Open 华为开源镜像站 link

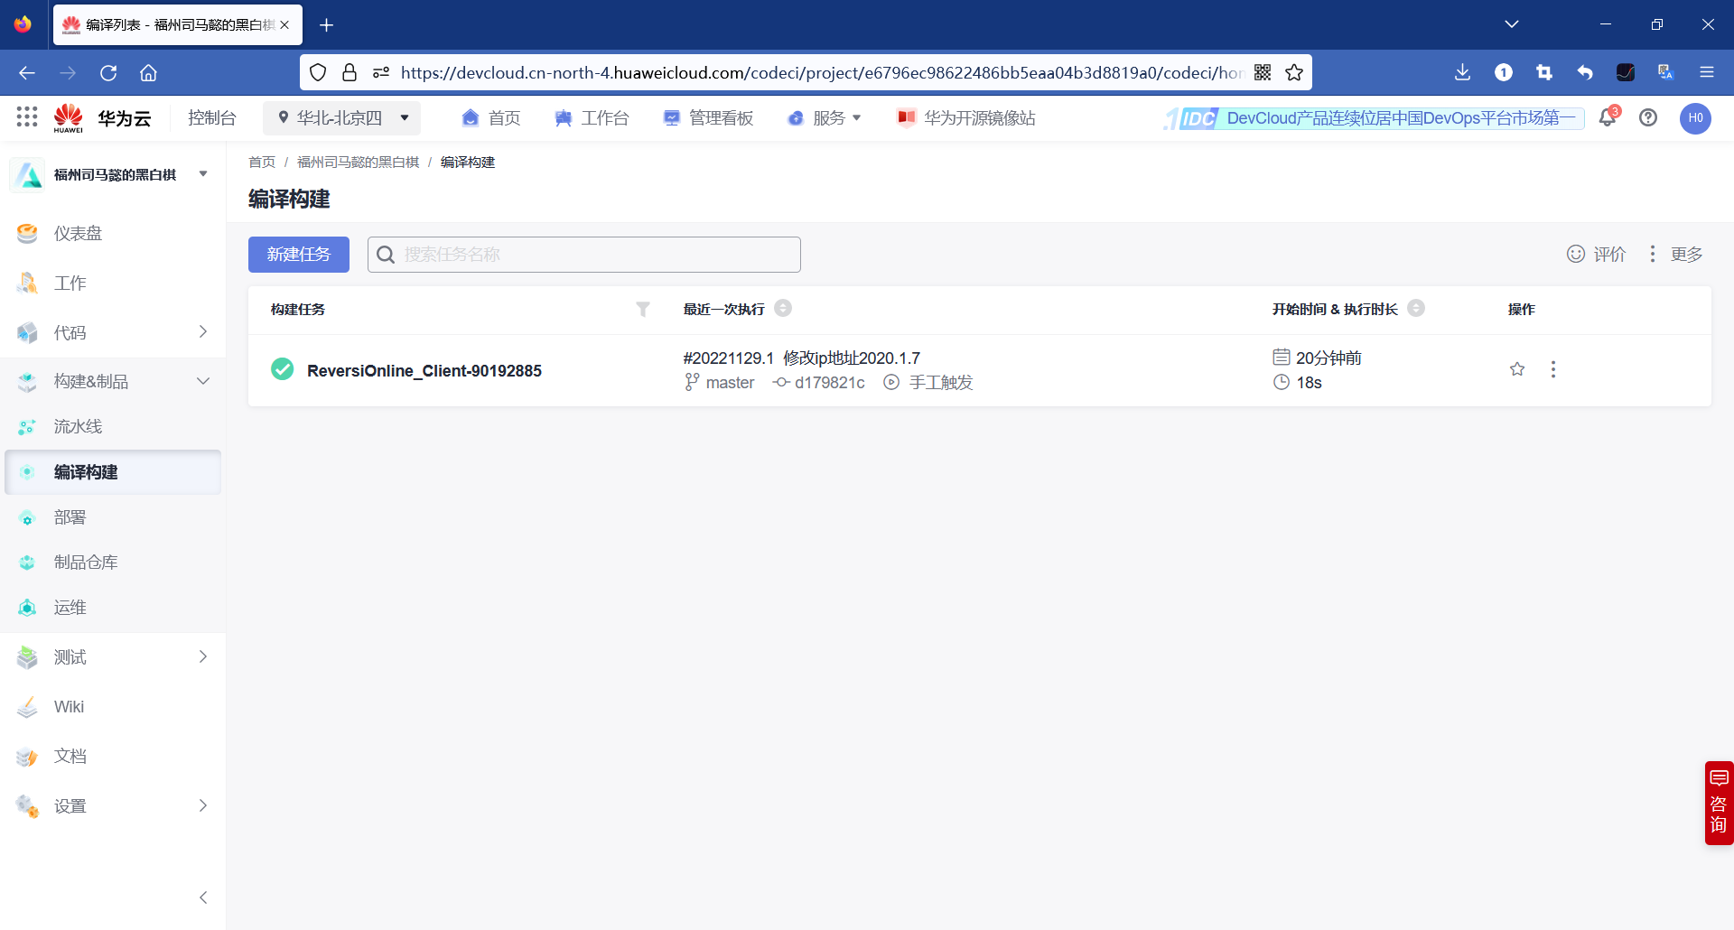(x=966, y=118)
